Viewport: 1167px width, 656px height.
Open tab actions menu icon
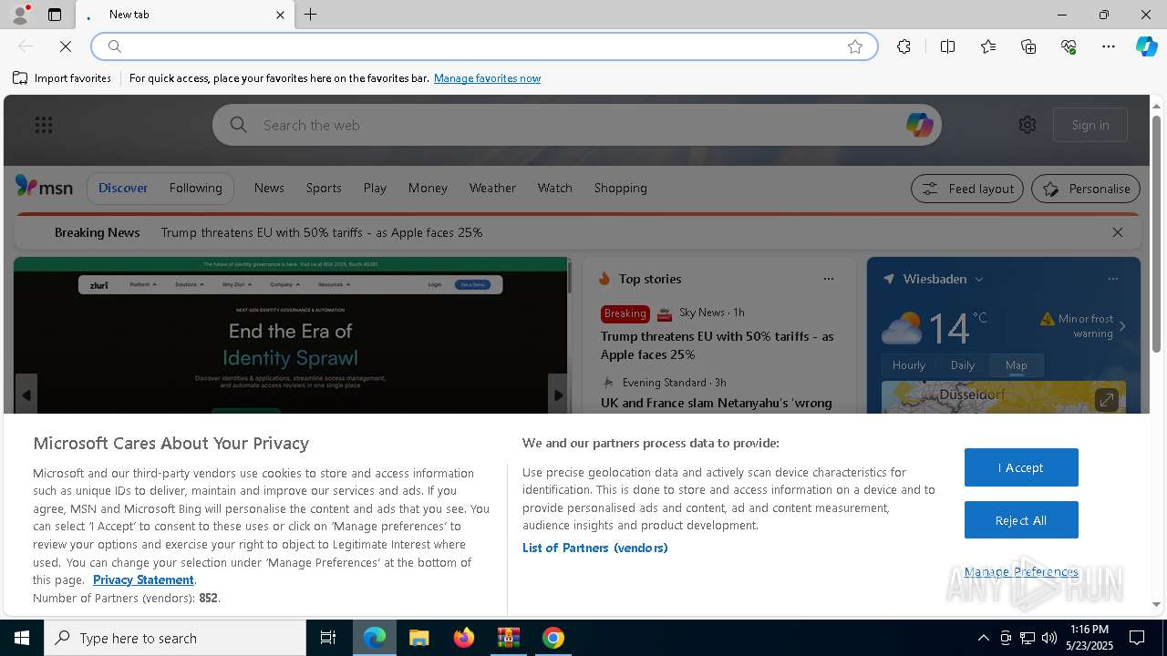(55, 15)
